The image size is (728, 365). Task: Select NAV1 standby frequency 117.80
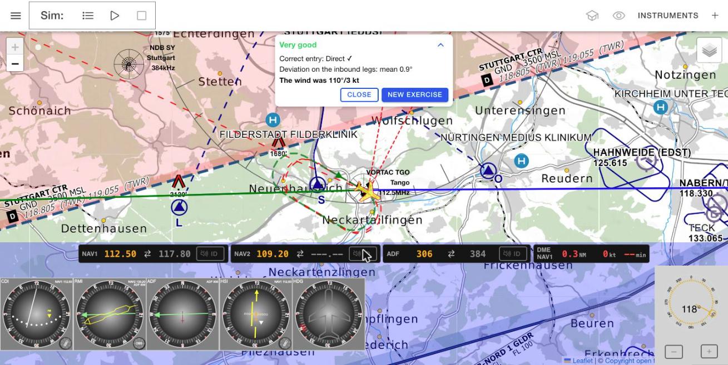[x=175, y=254]
